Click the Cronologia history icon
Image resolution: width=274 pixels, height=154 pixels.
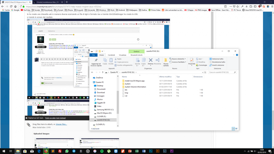click(x=197, y=65)
